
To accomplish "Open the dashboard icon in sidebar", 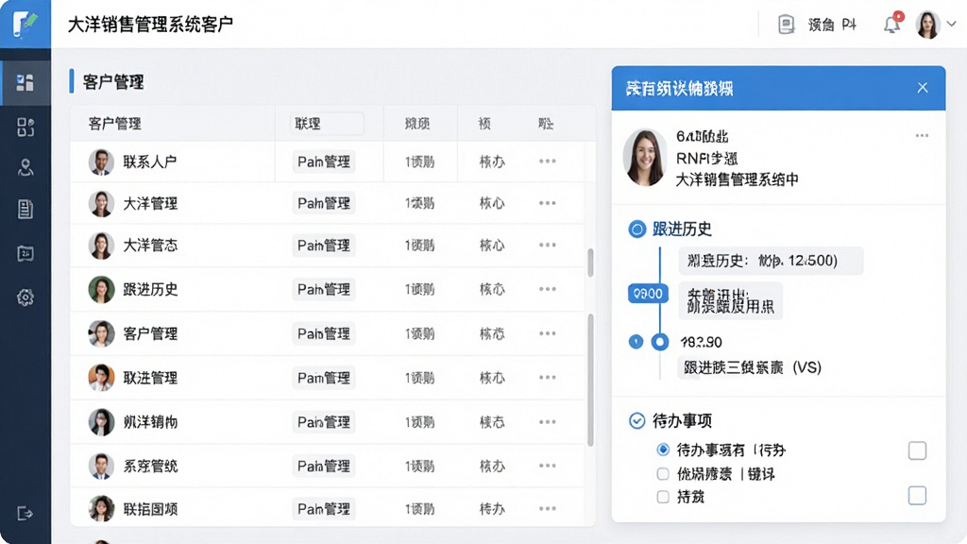I will coord(25,83).
